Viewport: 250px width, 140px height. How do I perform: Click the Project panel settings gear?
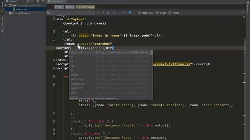[x=38, y=1]
